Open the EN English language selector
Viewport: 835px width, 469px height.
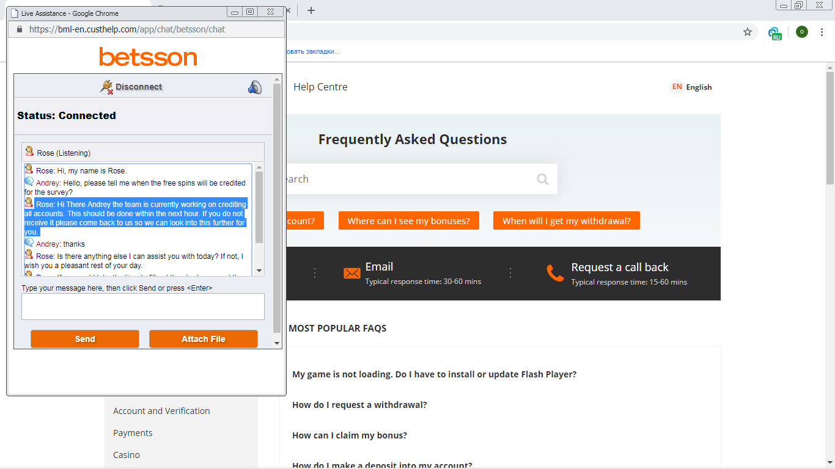click(692, 87)
